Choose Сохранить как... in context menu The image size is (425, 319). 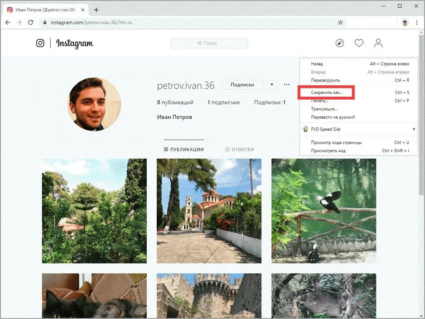(358, 92)
